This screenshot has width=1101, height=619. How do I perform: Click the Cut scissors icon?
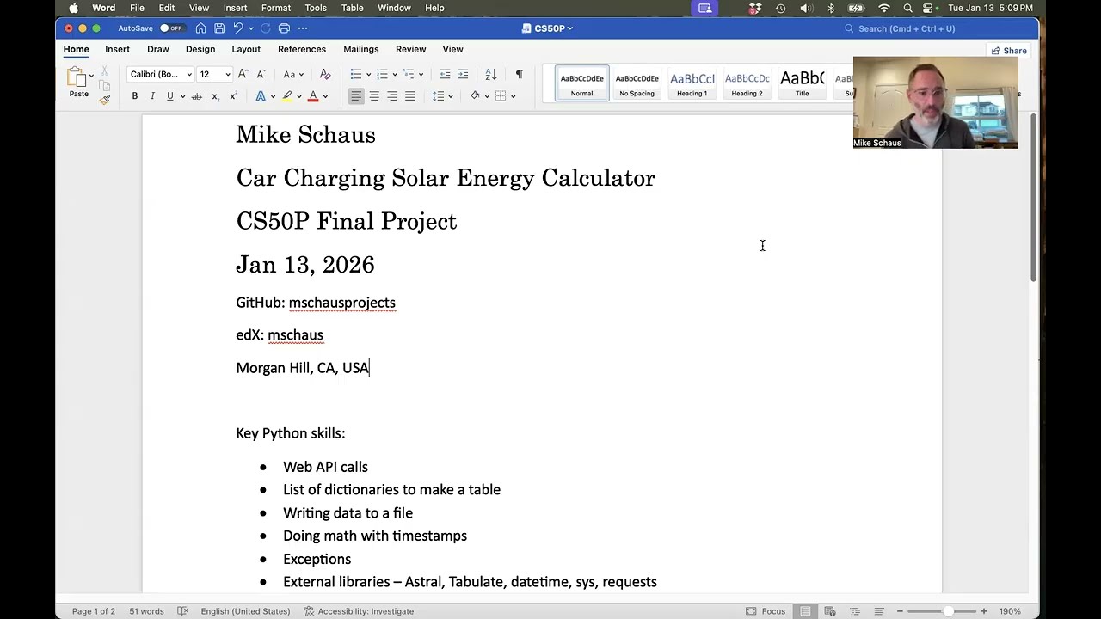(x=104, y=71)
